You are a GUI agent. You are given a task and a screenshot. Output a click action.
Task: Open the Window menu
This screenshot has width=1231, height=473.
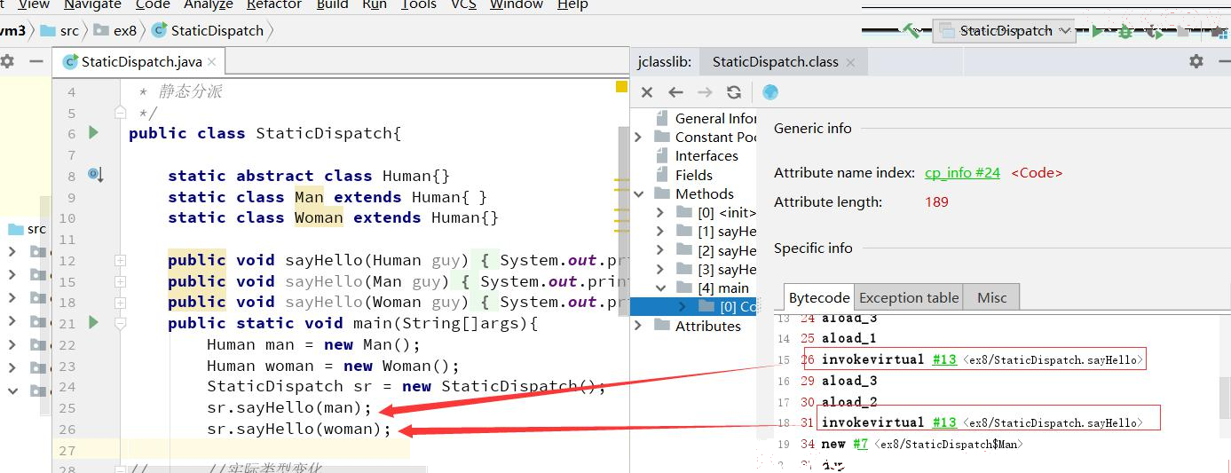517,4
